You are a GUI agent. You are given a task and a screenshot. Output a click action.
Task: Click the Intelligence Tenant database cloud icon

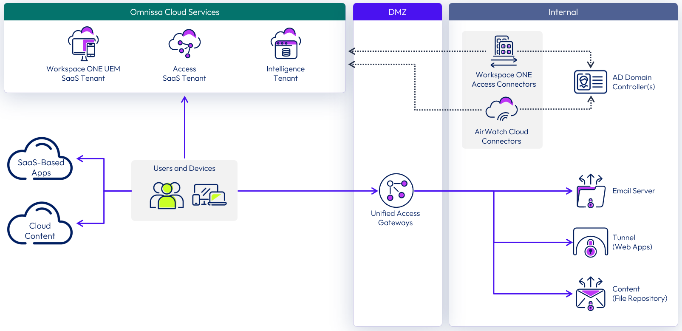(x=286, y=44)
